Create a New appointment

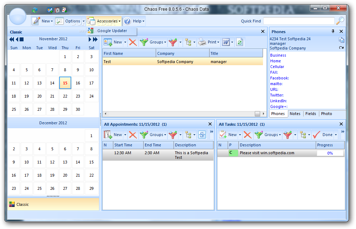113,135
